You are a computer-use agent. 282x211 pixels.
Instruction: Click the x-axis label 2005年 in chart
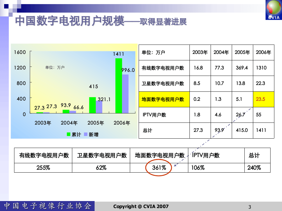(96, 123)
